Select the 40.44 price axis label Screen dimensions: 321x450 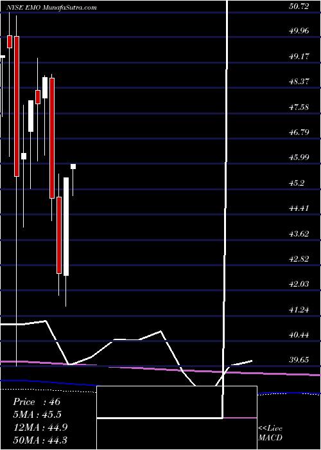pyautogui.click(x=299, y=335)
